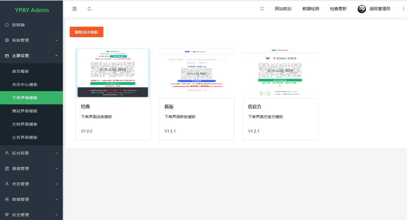Viewport: 407px width, 220px height.
Task: Select the 经典 template preview image
Action: tap(113, 73)
